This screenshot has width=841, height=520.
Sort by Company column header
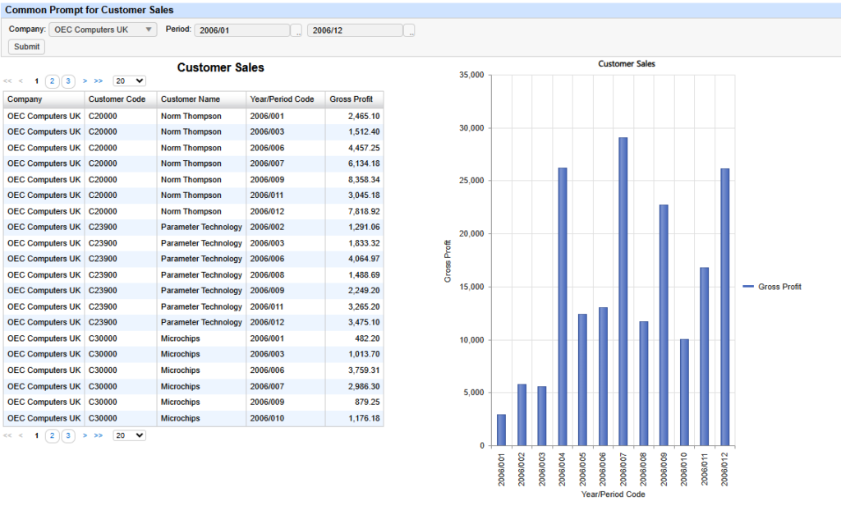[x=44, y=99]
